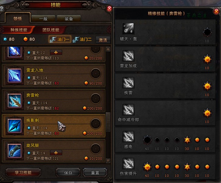Increase 旋风腿 level with plus button
The height and width of the screenshot is (183, 221).
click(56, 153)
